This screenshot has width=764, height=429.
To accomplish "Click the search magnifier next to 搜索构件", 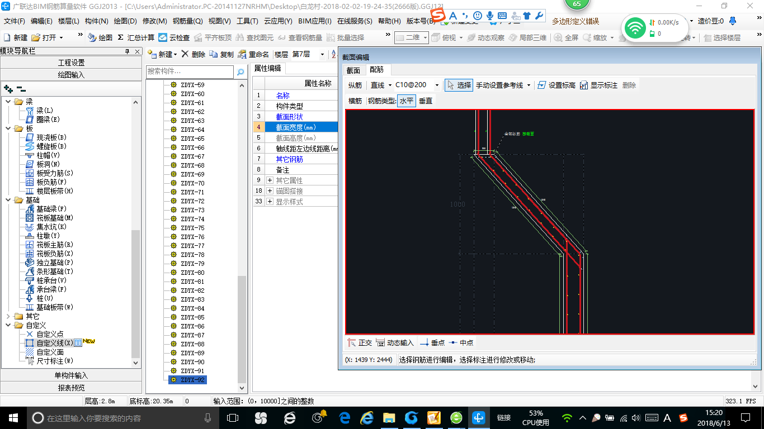I will click(240, 72).
